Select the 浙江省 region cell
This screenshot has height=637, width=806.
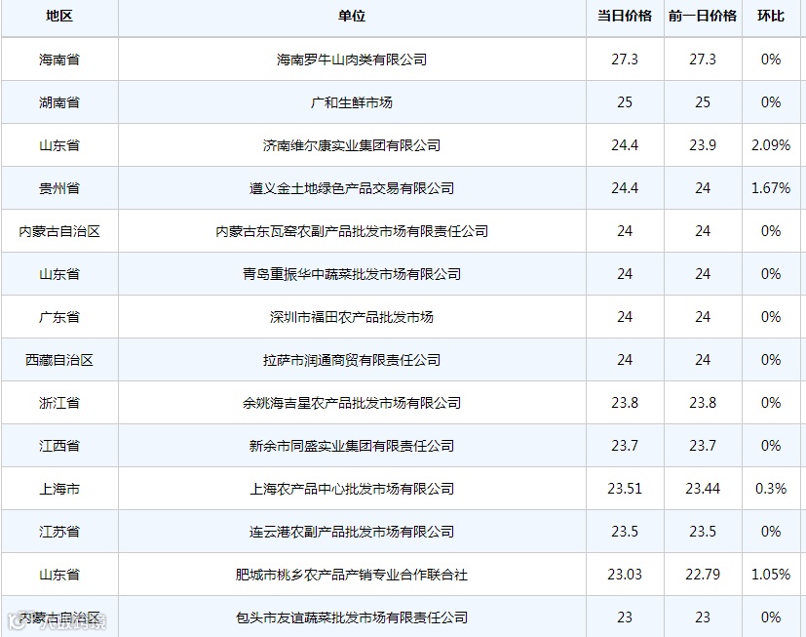[x=59, y=403]
